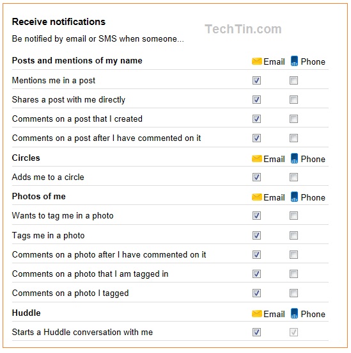The height and width of the screenshot is (353, 351).
Task: Click the Email envelope icon in the Circles row
Action: coord(256,159)
